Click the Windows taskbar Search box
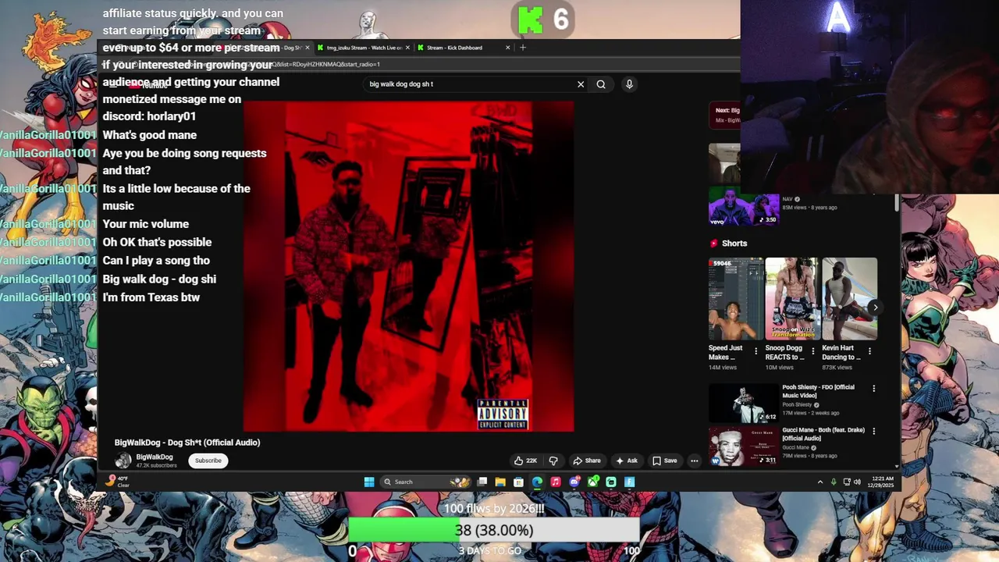This screenshot has height=562, width=999. pyautogui.click(x=426, y=482)
